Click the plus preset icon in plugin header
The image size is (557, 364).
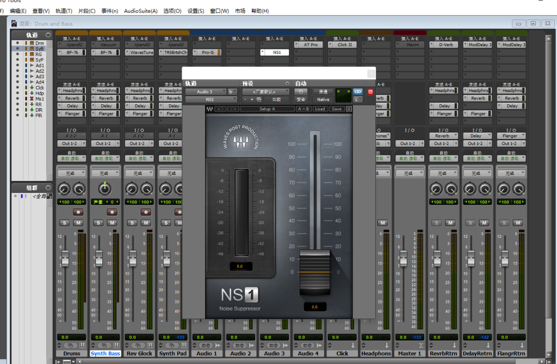[x=252, y=99]
